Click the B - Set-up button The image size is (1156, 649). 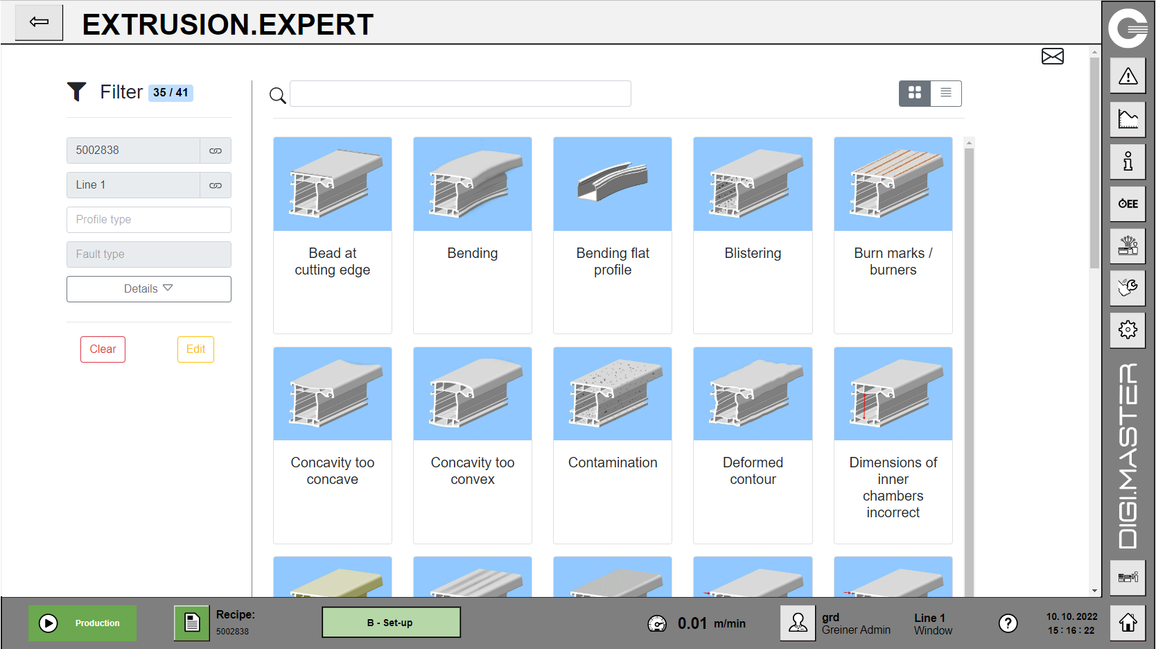point(391,623)
